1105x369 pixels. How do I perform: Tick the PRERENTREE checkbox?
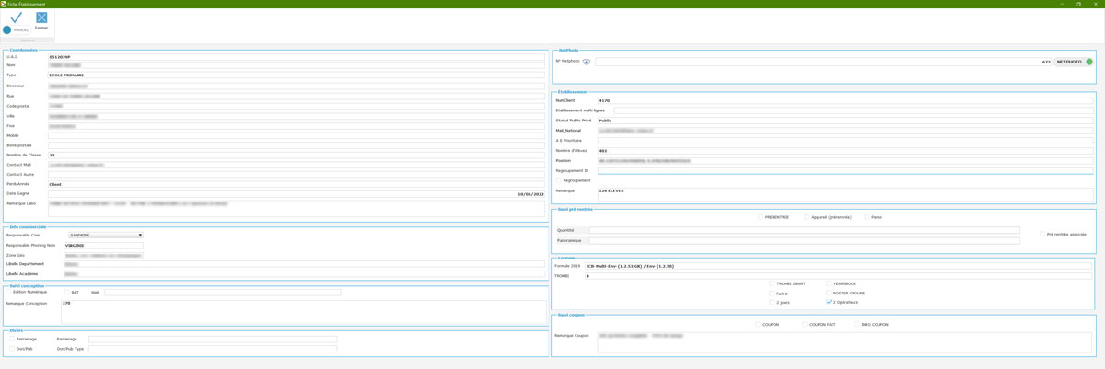click(761, 217)
